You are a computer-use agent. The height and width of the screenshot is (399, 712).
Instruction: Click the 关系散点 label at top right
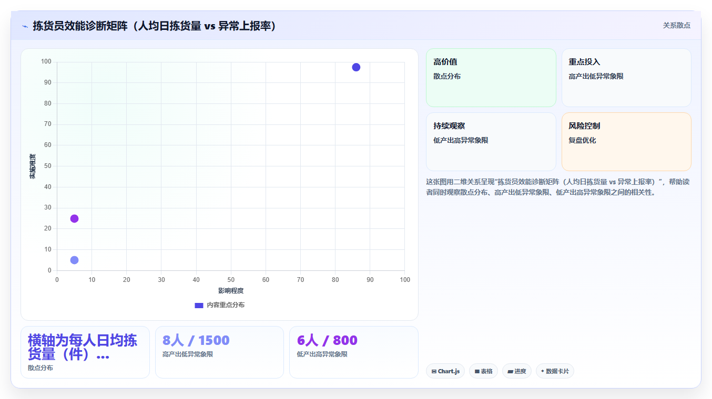[x=676, y=25]
